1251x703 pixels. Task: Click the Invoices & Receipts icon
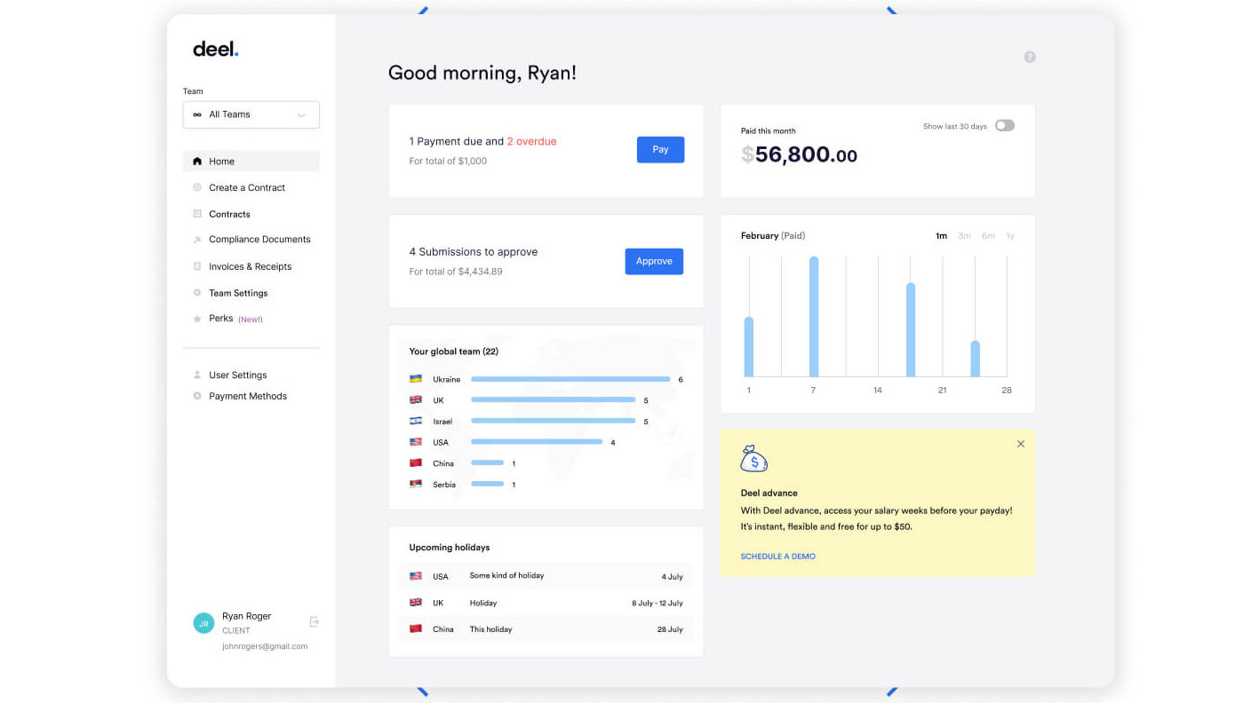pos(197,266)
